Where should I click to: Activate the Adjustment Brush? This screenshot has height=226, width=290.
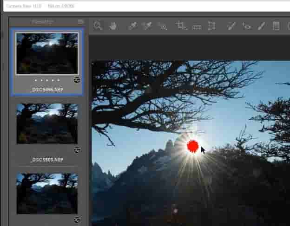(x=262, y=26)
